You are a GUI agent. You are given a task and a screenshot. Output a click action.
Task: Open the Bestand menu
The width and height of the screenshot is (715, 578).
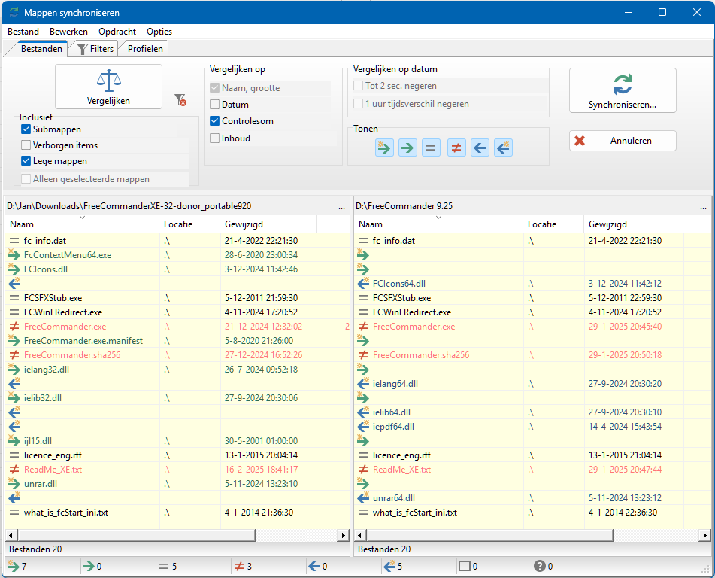23,32
